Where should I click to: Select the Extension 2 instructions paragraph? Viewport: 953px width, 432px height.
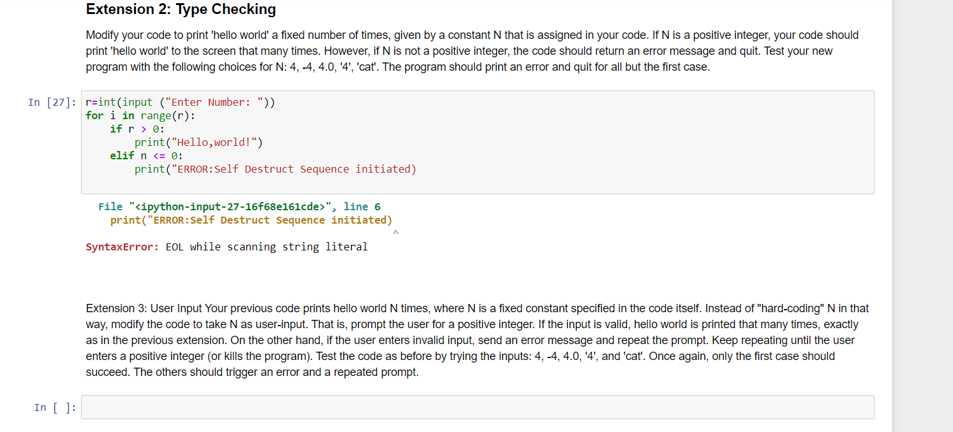point(472,51)
